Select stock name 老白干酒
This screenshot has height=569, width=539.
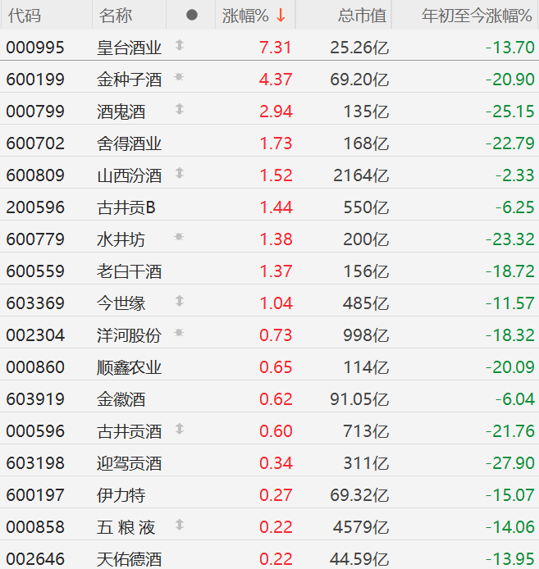pos(130,271)
